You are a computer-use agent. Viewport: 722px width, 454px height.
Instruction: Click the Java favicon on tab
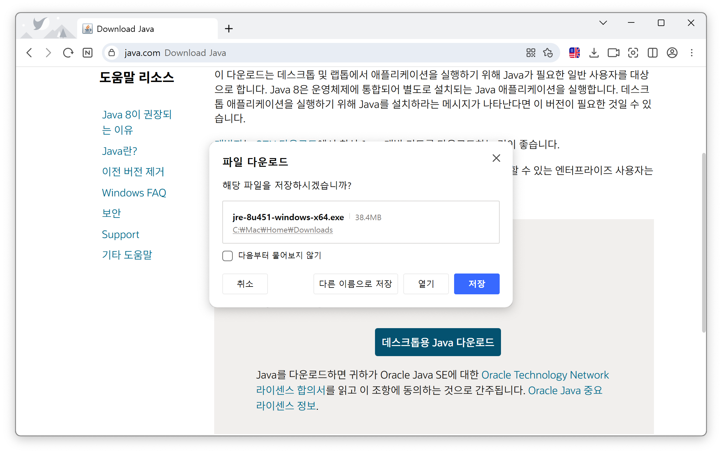(88, 29)
